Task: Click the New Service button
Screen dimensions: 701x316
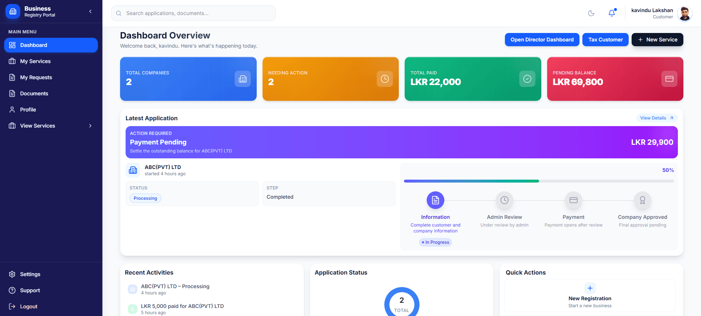Action: 657,40
